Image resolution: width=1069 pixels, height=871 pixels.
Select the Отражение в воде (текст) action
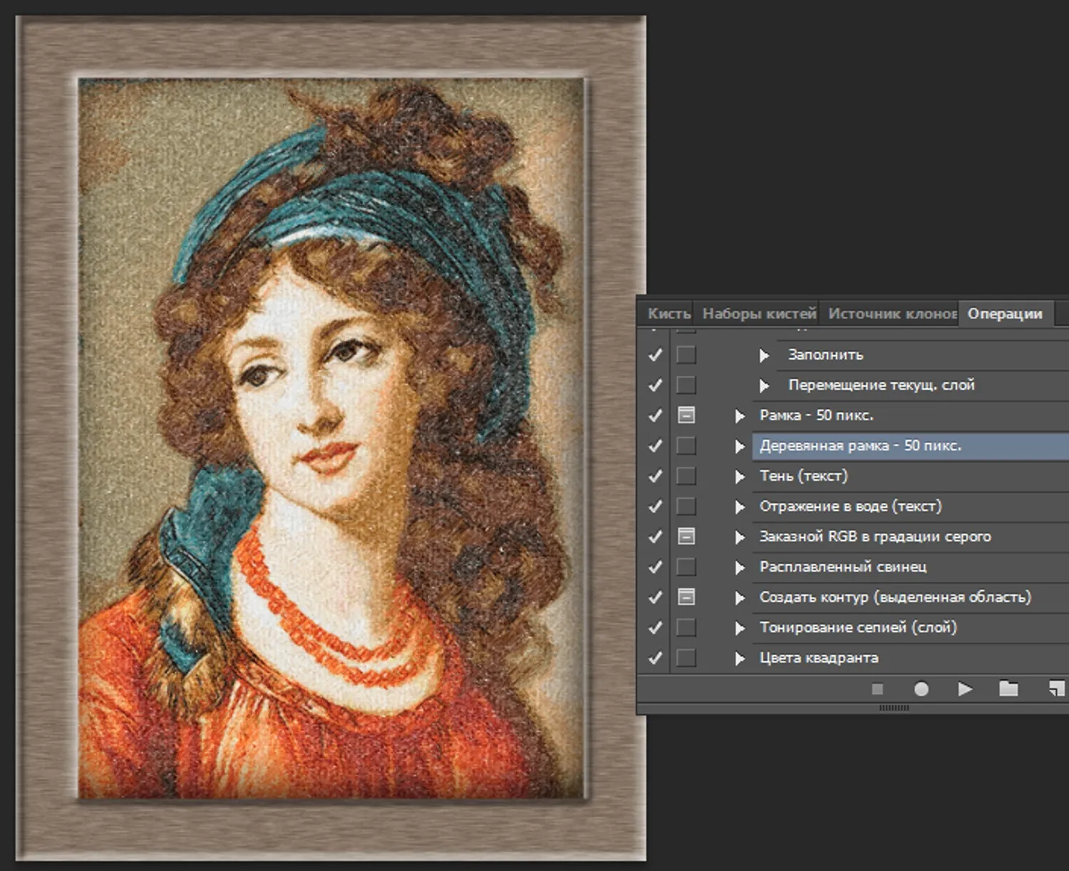click(910, 506)
